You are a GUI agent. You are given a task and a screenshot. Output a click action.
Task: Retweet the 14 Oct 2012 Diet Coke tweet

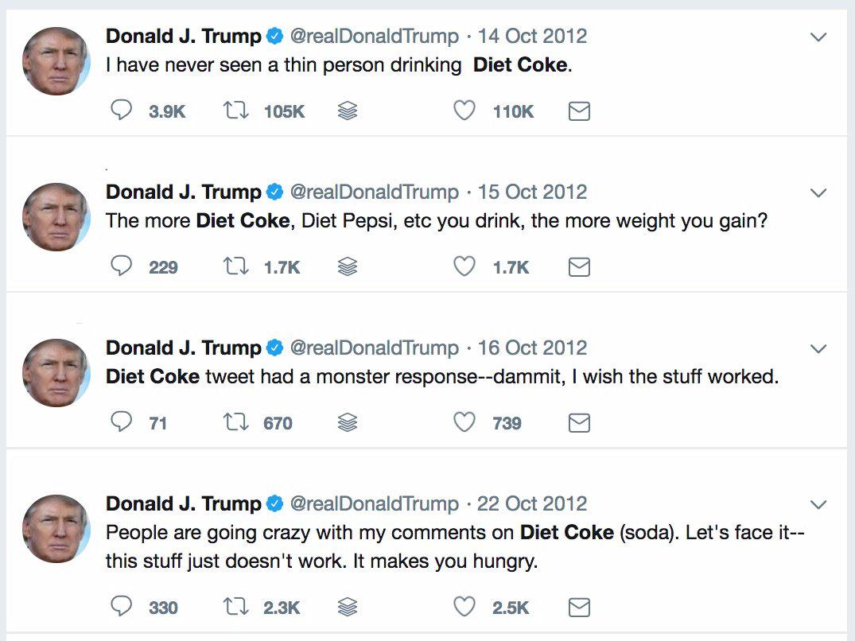tap(235, 111)
